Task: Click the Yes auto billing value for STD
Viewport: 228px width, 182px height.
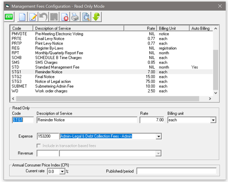Action: point(195,67)
